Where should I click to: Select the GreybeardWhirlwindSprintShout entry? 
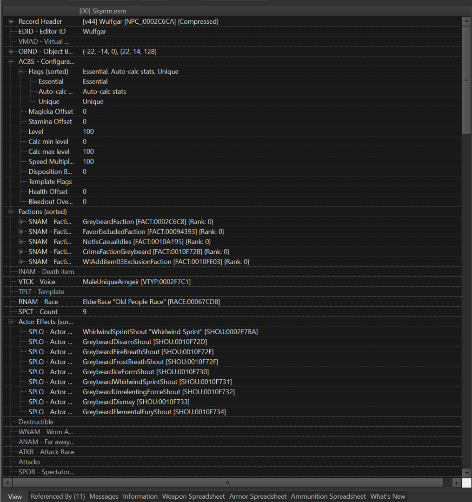pyautogui.click(x=157, y=382)
